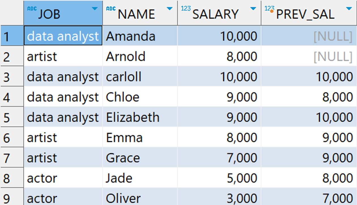Select row number 9 header
The height and width of the screenshot is (205, 357).
coord(12,197)
